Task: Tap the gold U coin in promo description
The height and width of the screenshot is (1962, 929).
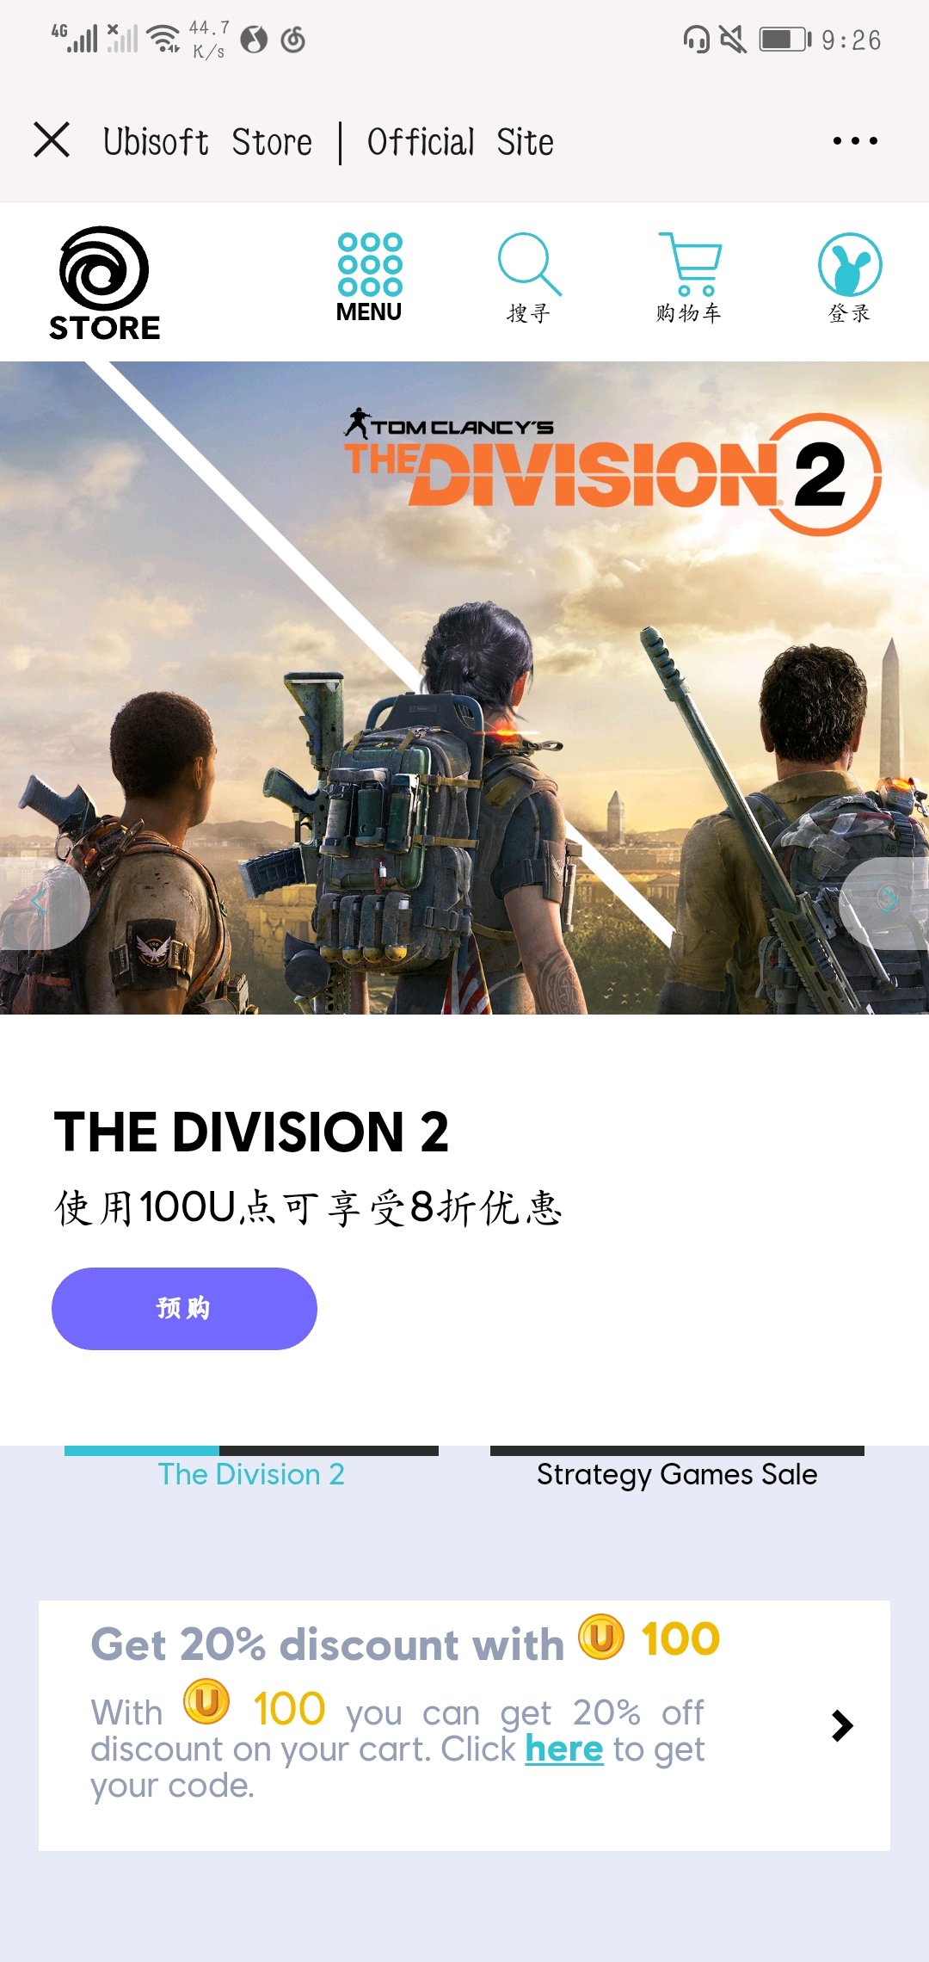Action: (206, 1701)
